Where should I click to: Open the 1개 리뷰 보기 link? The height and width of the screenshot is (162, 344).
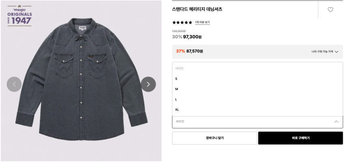click(x=202, y=22)
